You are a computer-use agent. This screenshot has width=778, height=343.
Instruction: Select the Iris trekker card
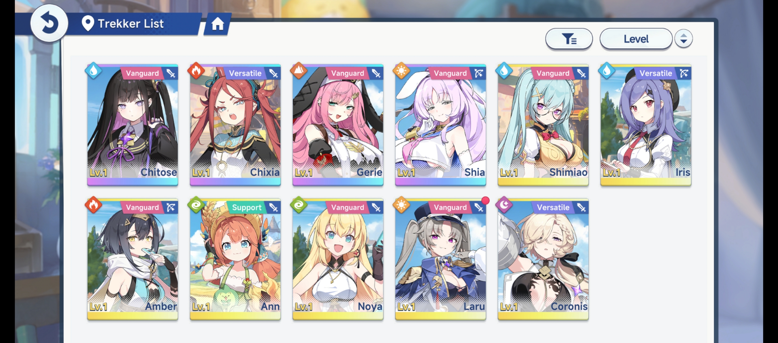(646, 125)
